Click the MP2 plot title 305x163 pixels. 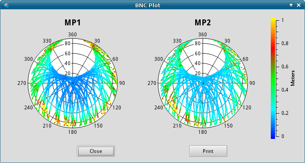pyautogui.click(x=203, y=23)
